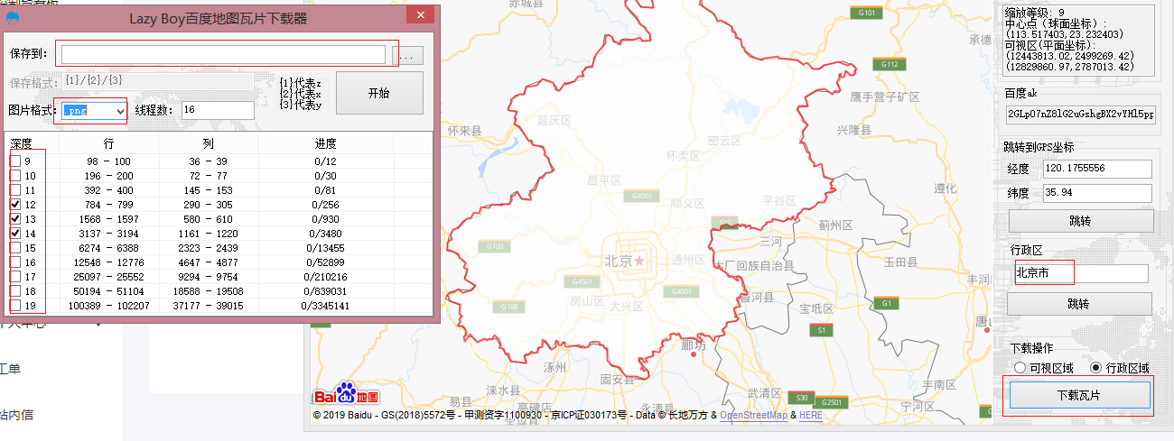Click the ... browse button beside 保存到

pyautogui.click(x=407, y=56)
